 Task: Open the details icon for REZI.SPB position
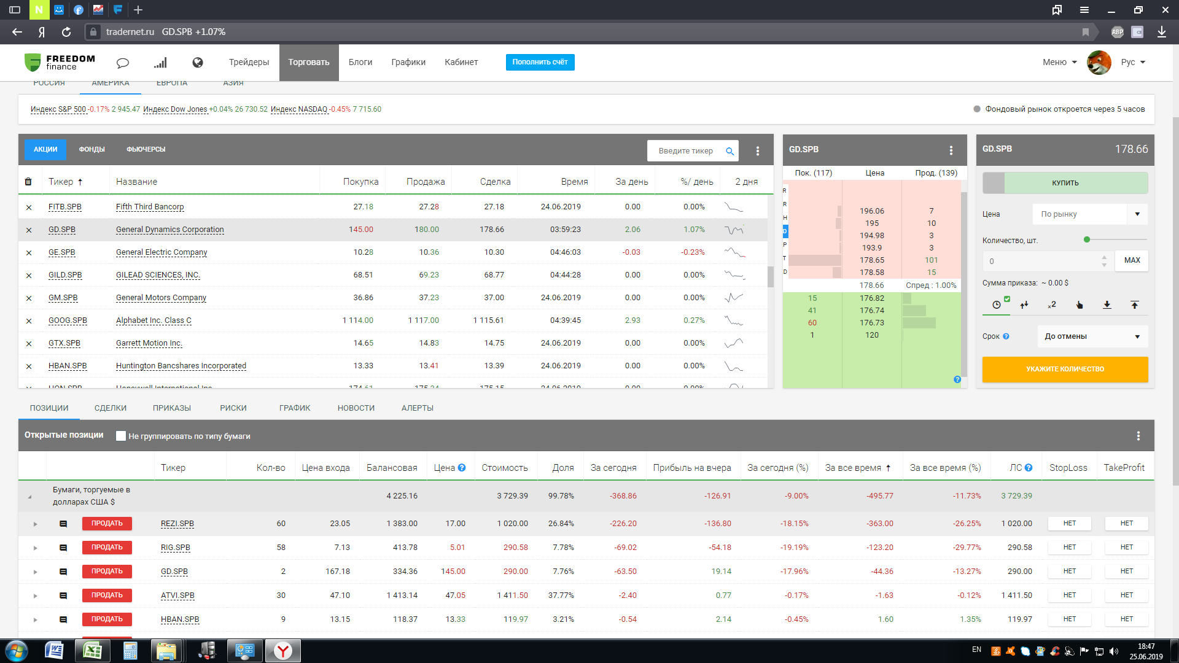(63, 524)
